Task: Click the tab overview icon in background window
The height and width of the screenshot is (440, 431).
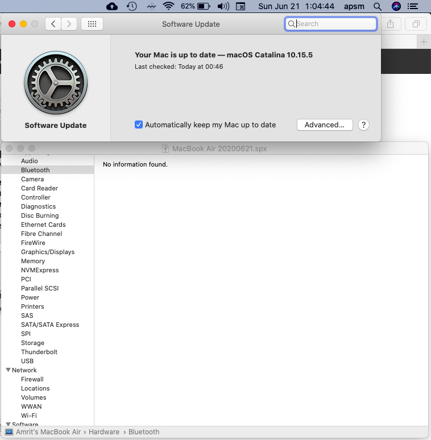Action: (x=416, y=24)
